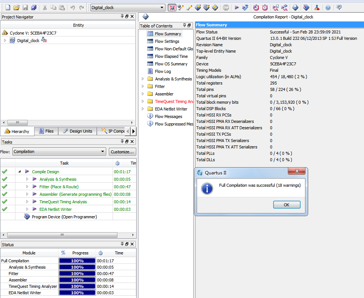Image resolution: width=364 pixels, height=298 pixels.
Task: Run the Fitter task play icon
Action: (35, 186)
